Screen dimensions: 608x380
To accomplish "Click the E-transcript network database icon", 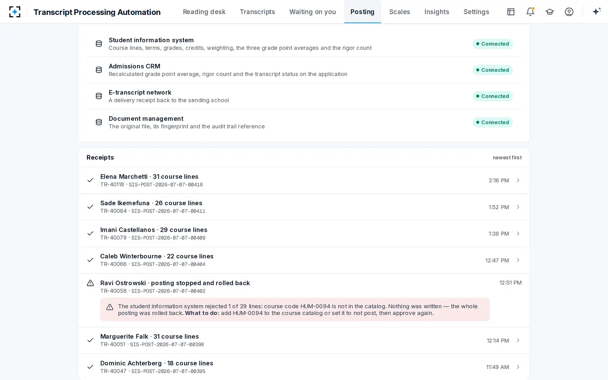I will point(99,96).
